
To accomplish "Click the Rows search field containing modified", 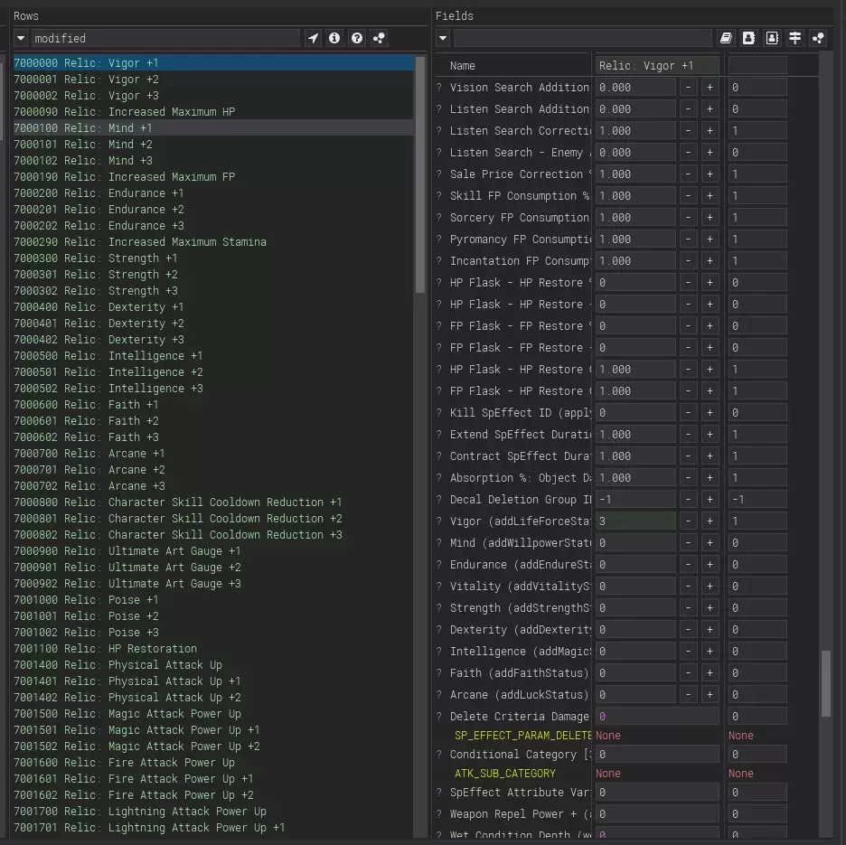I will 164,38.
